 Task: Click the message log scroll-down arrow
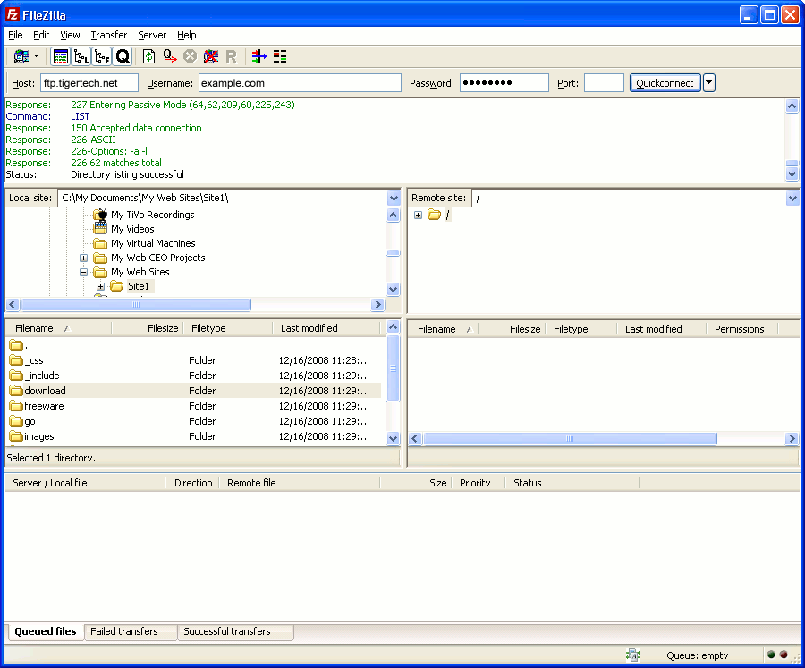[x=792, y=174]
